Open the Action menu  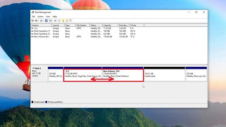(40, 17)
